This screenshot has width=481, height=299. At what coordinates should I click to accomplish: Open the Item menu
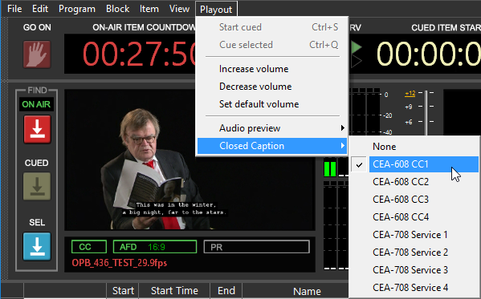point(149,9)
